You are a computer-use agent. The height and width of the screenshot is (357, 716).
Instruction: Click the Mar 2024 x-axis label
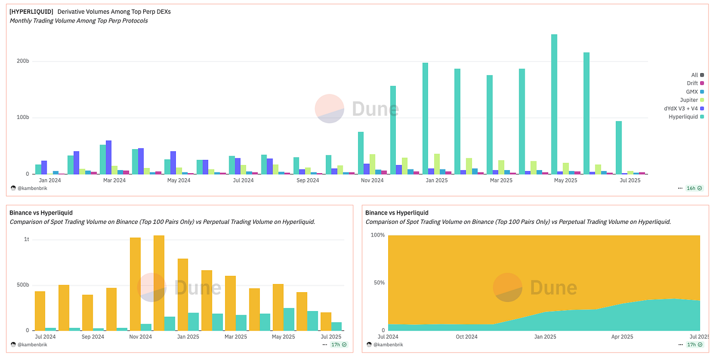pyautogui.click(x=114, y=180)
